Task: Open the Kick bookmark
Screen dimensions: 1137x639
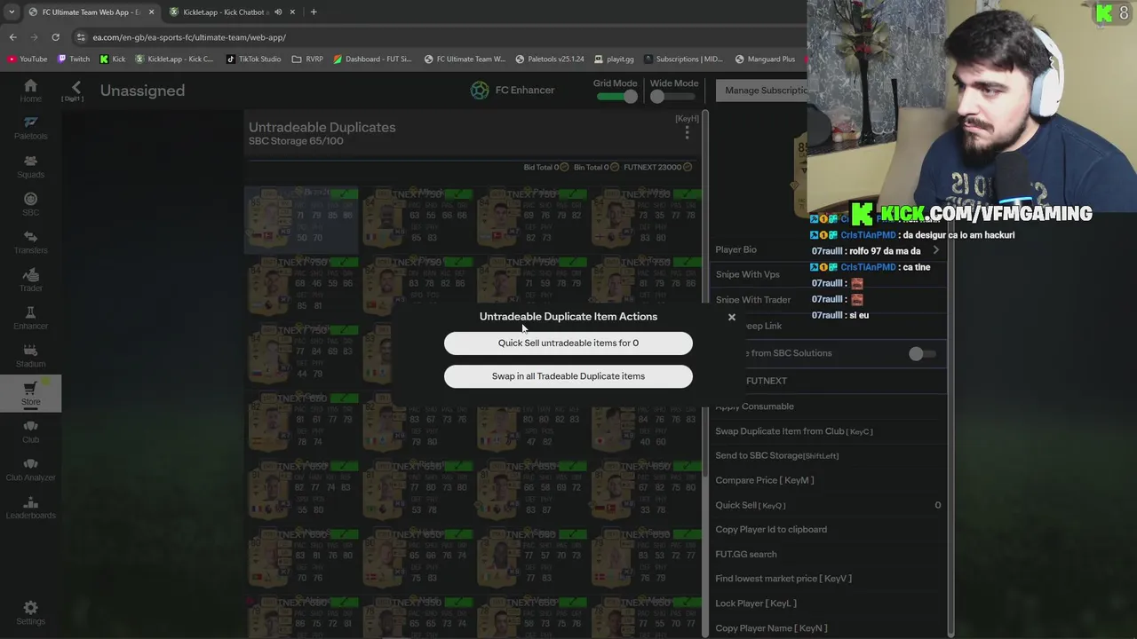Action: click(113, 59)
